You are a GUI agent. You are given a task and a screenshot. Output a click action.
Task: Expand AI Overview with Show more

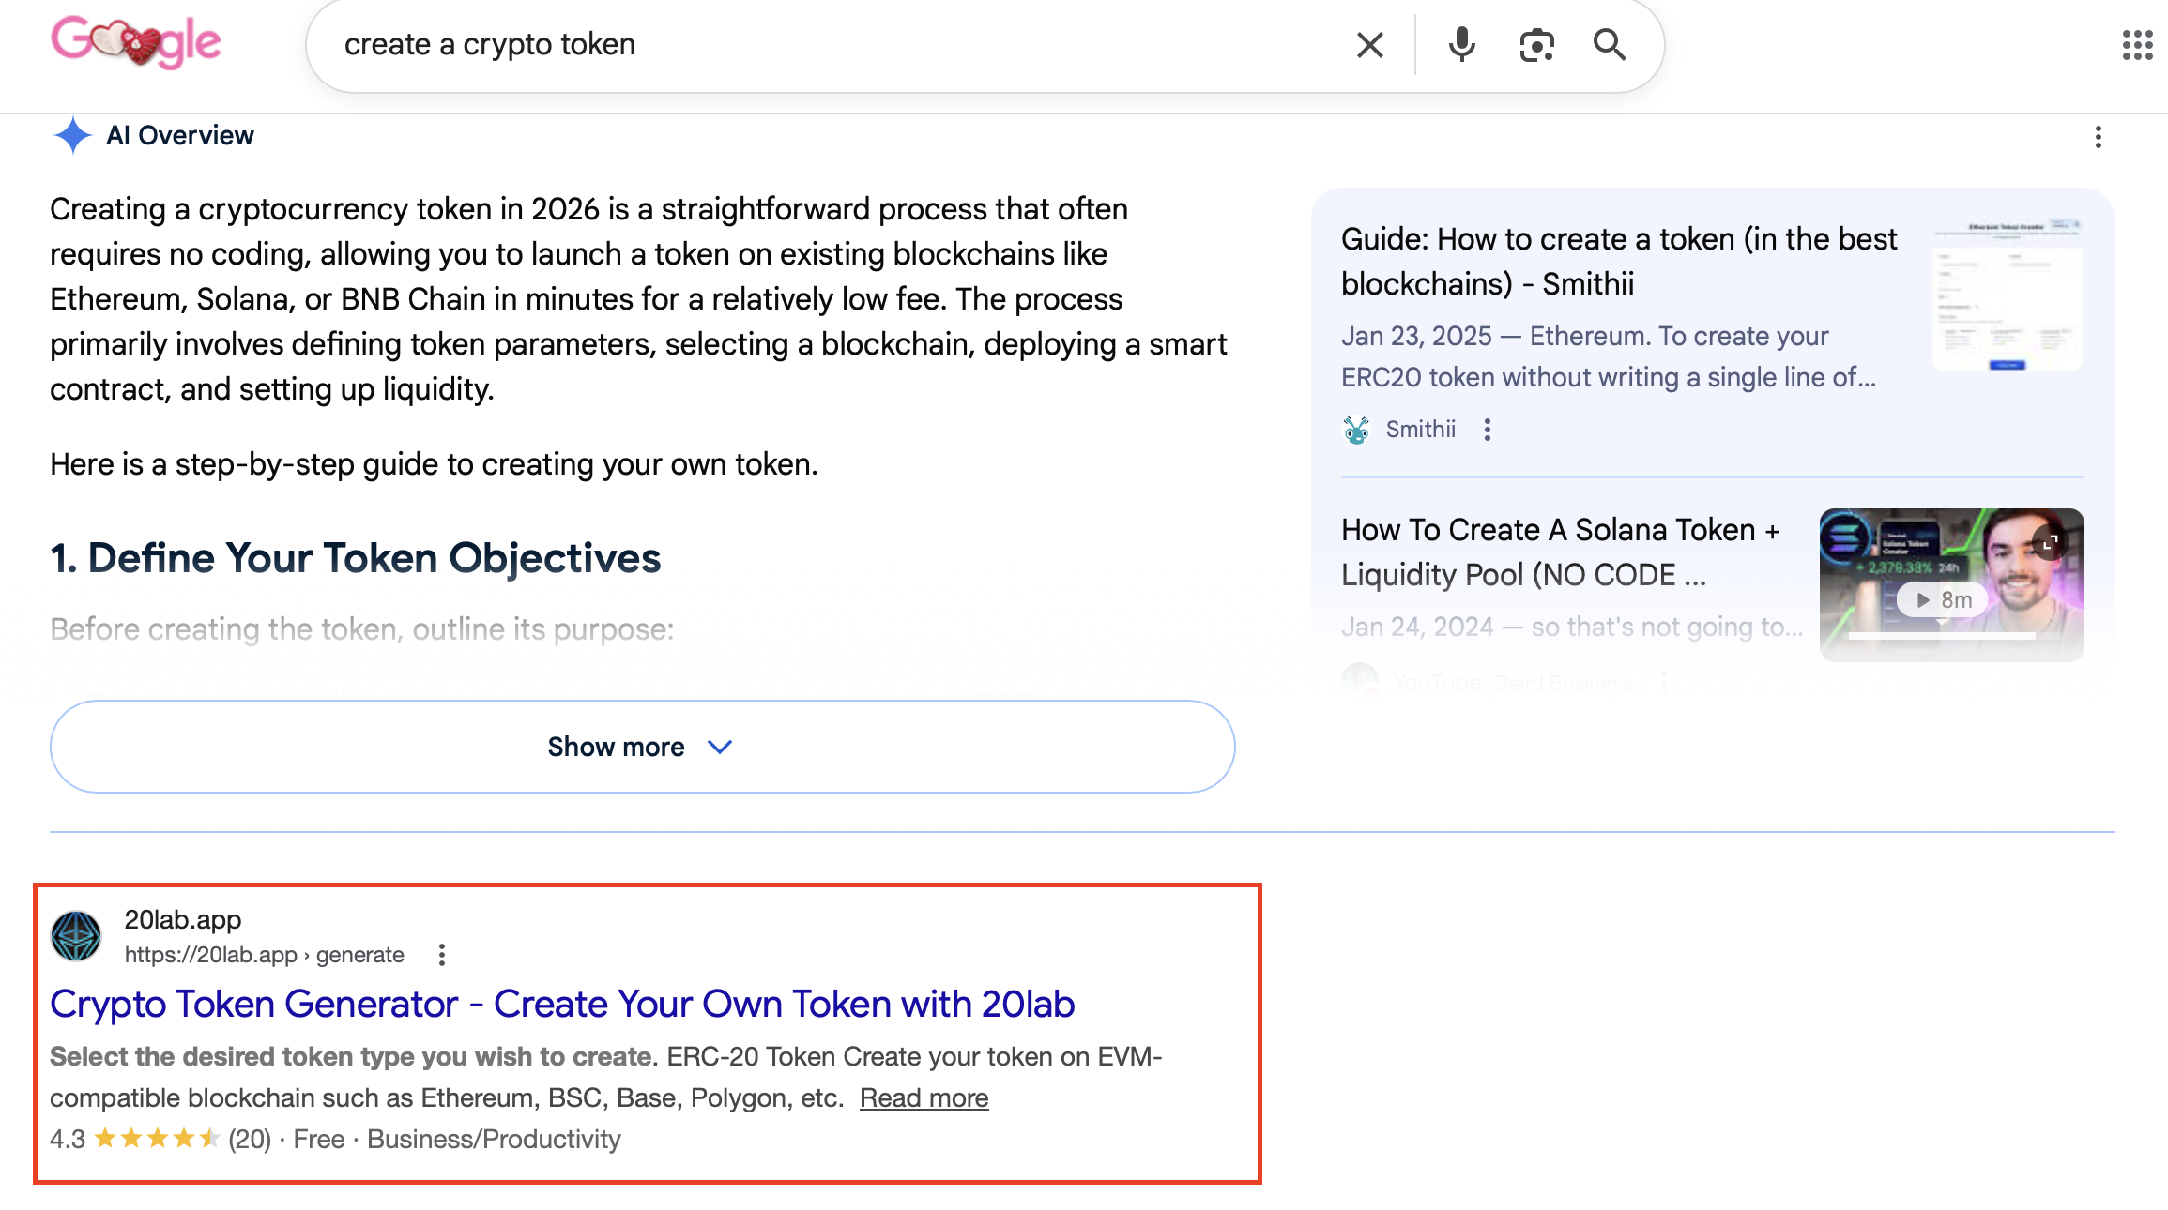click(x=642, y=747)
